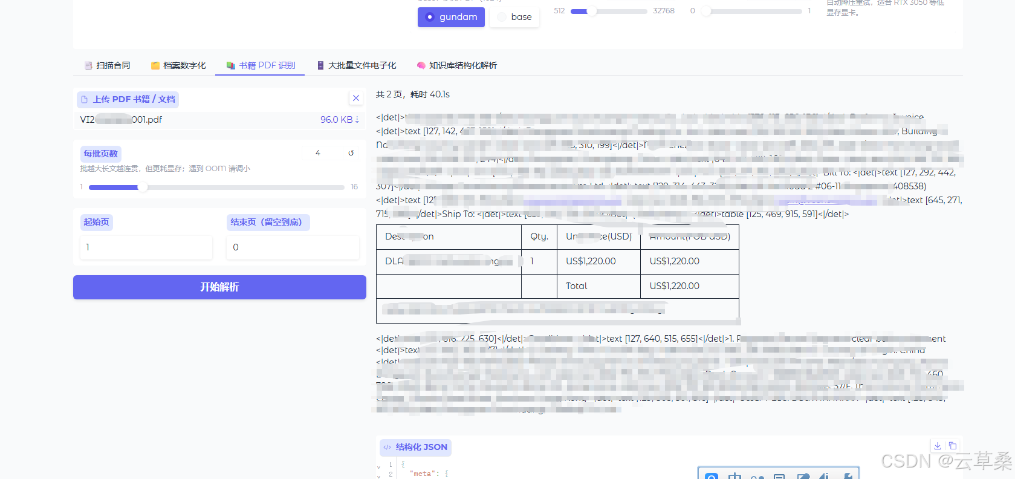Viewport: 1015px width, 479px height.
Task: Select the gundam mode radio option
Action: [x=451, y=17]
